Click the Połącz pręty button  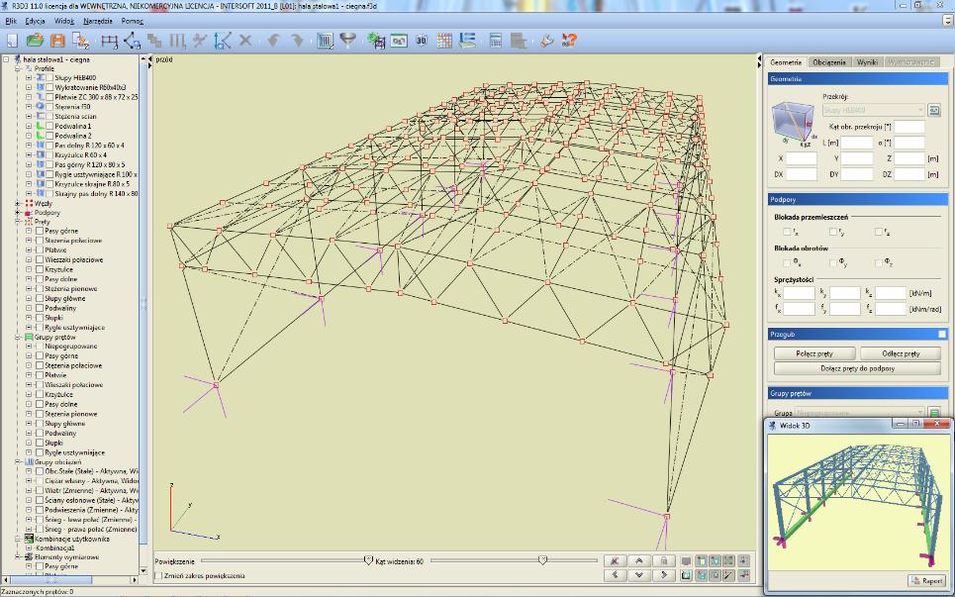pyautogui.click(x=814, y=353)
